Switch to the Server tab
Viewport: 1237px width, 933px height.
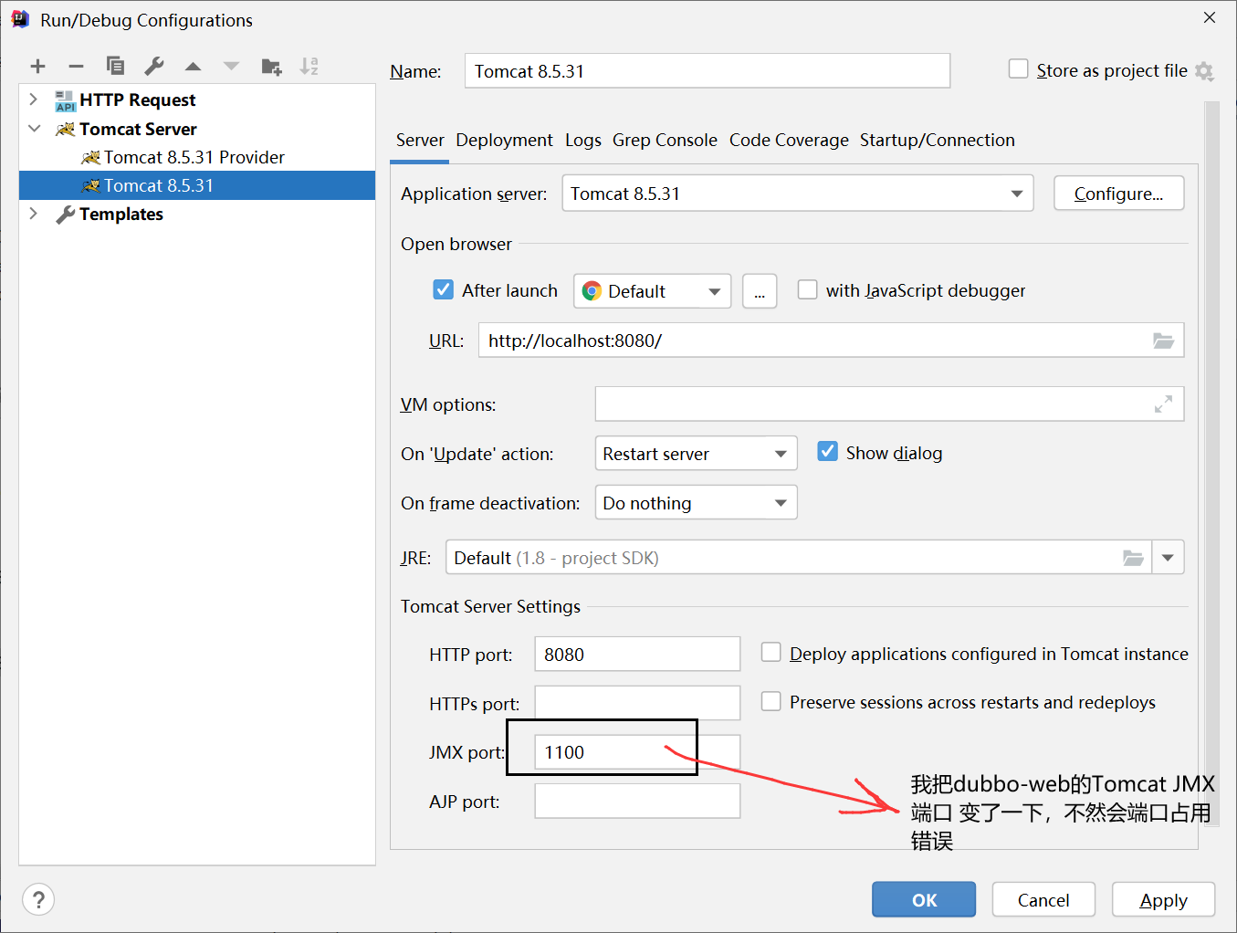[x=420, y=140]
